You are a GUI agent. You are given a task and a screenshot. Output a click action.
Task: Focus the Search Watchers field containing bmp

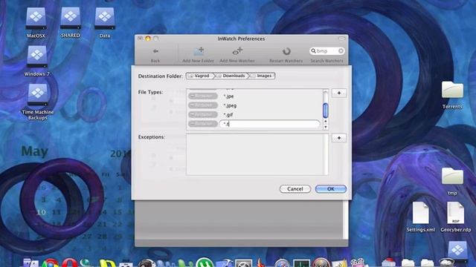click(327, 51)
